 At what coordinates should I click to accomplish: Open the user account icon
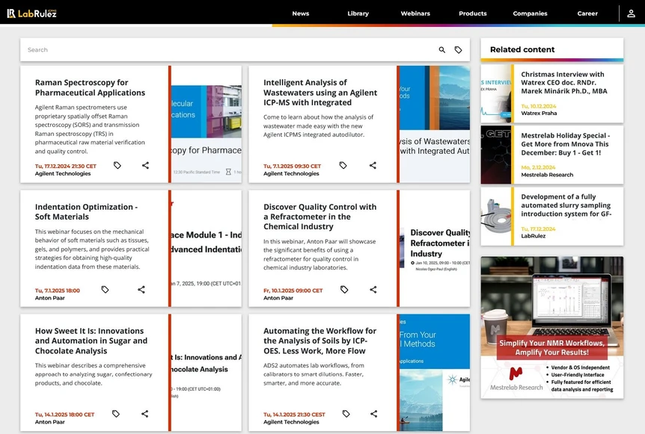(631, 13)
